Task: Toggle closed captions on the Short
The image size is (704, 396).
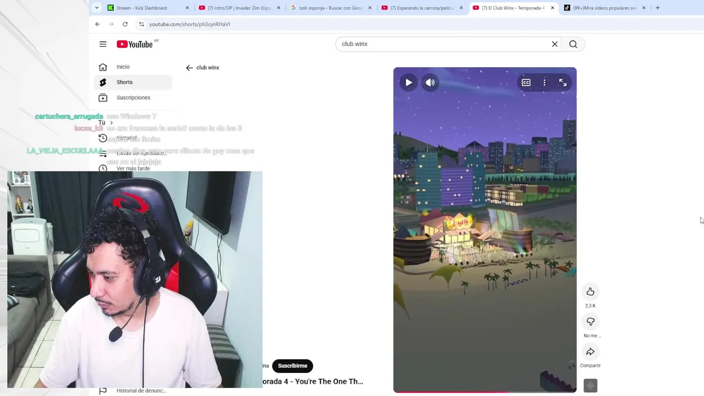Action: (526, 82)
